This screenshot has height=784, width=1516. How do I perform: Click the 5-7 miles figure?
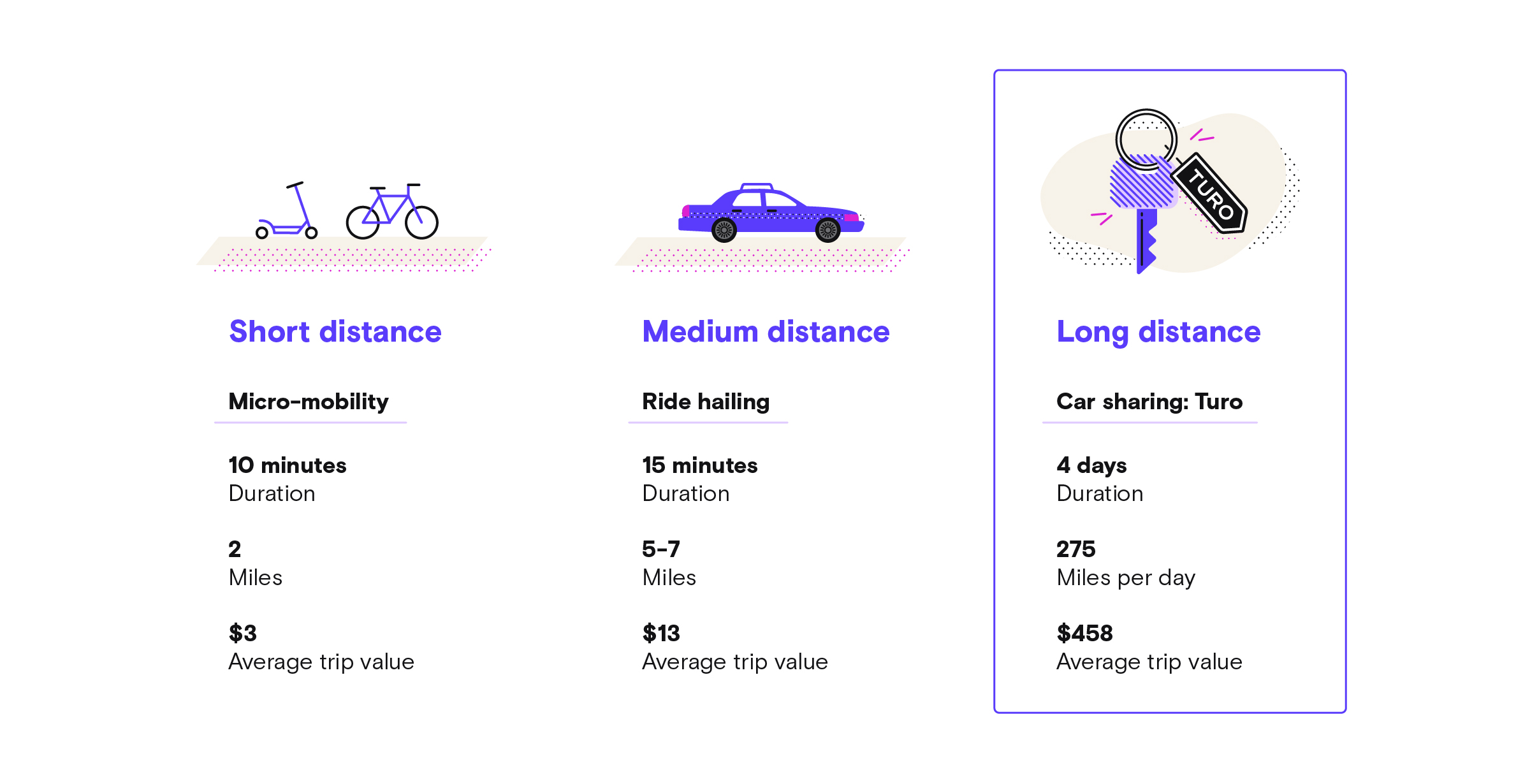tap(661, 549)
